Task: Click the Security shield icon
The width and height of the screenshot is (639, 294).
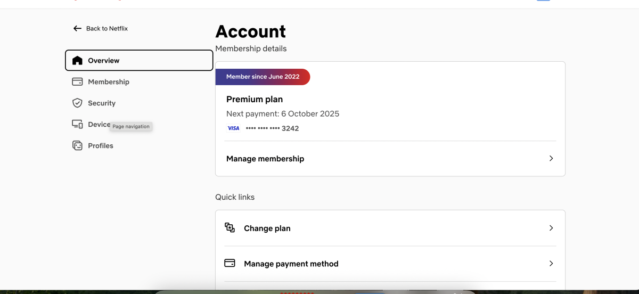Action: (x=77, y=103)
